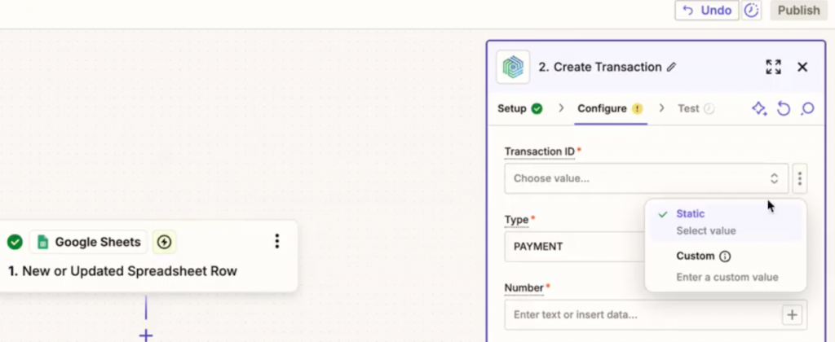
Task: Open the comment bubble icon
Action: click(x=807, y=109)
